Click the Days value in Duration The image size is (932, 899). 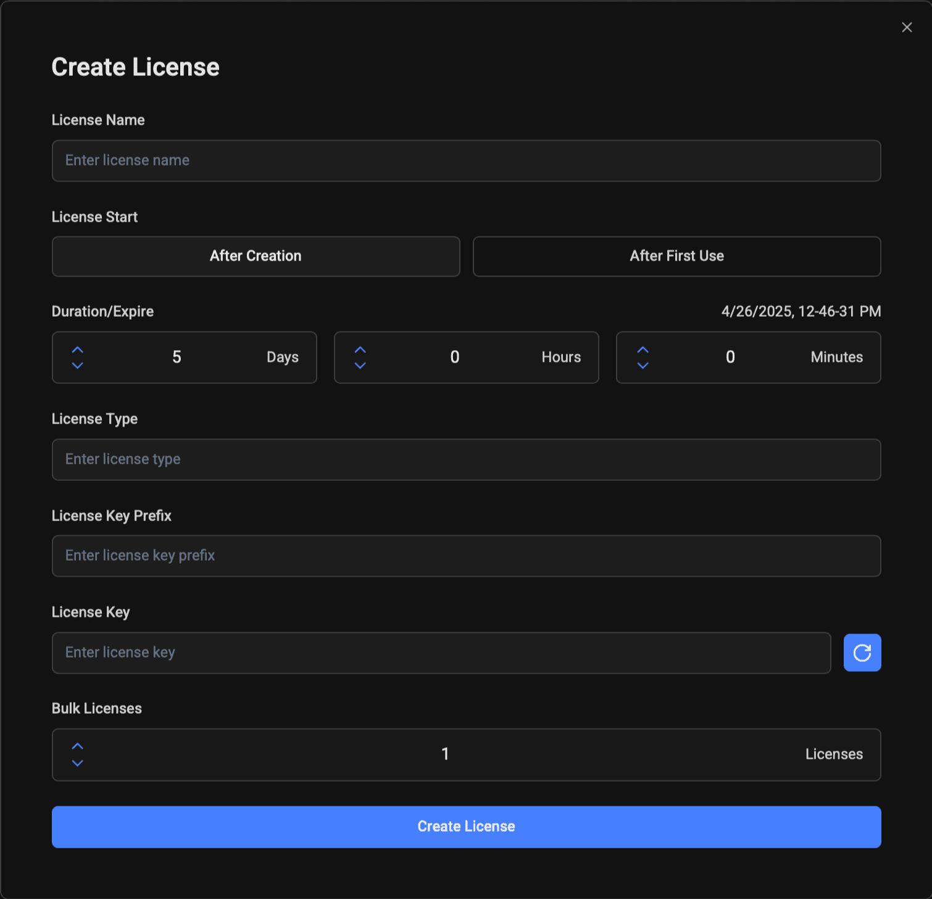(177, 357)
